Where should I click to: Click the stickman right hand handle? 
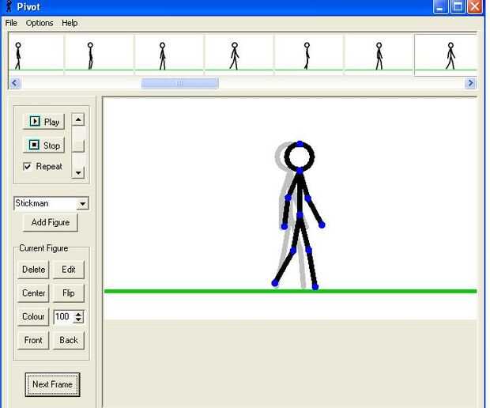click(322, 225)
